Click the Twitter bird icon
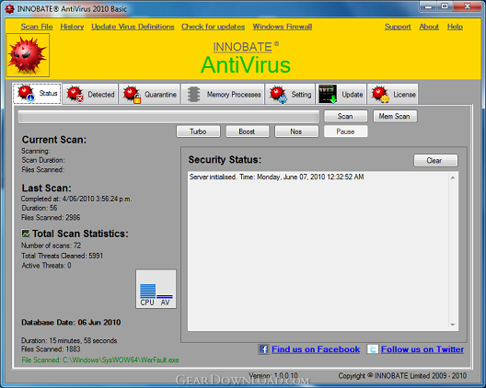Screen dimensions: 486x388 coord(373,349)
